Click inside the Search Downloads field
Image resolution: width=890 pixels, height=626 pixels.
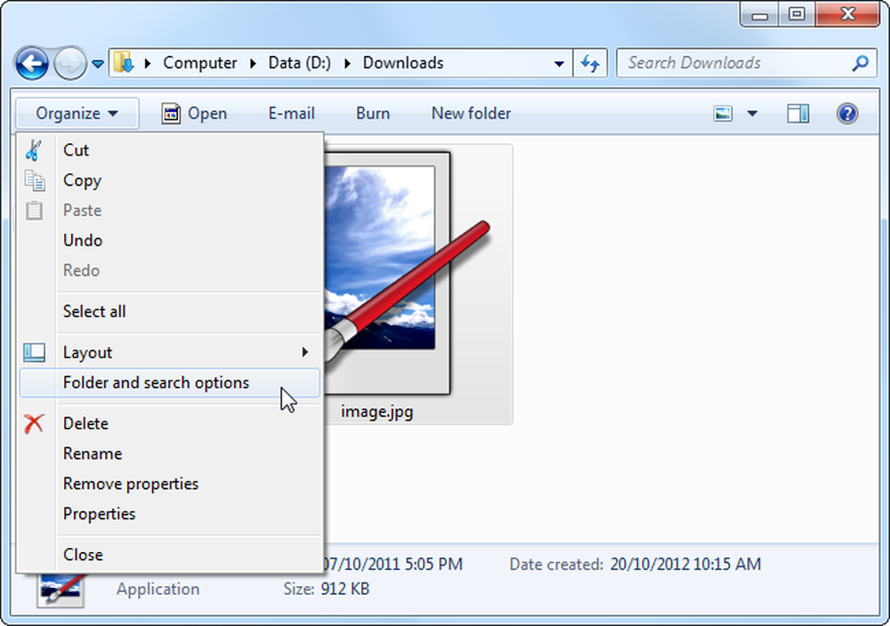(738, 63)
